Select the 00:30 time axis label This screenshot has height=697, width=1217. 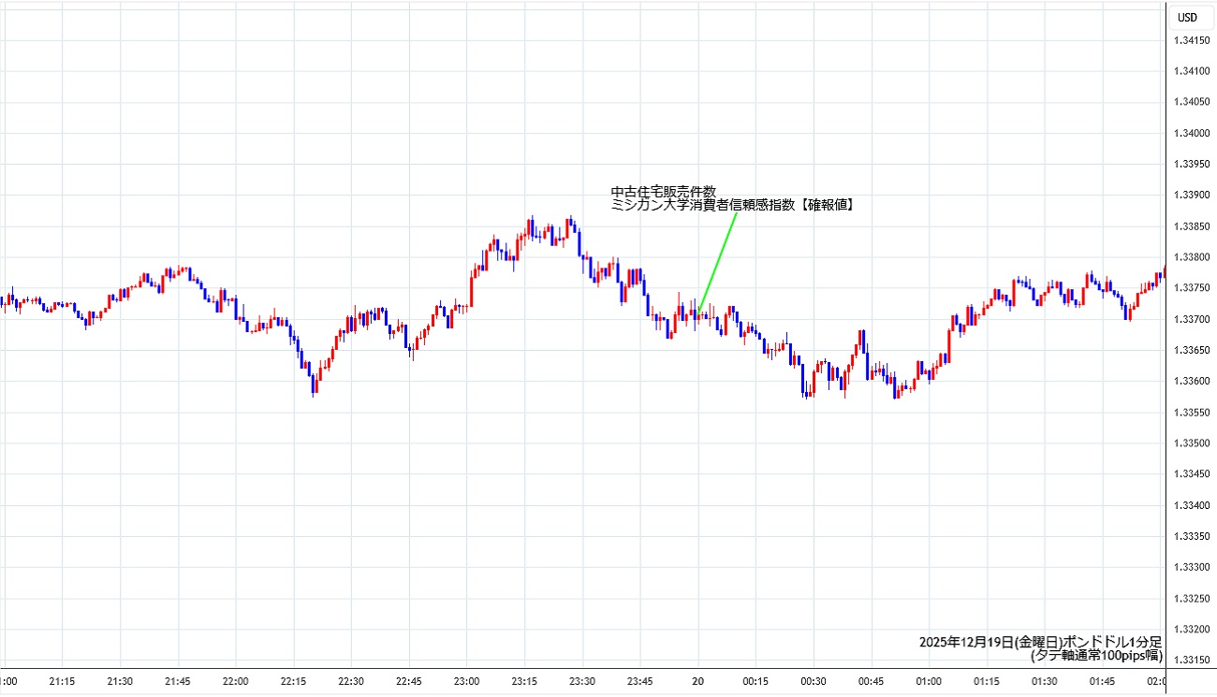[814, 682]
